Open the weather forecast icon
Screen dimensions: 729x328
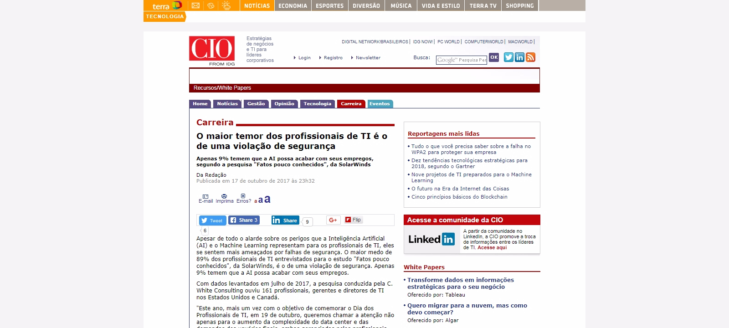226,5
